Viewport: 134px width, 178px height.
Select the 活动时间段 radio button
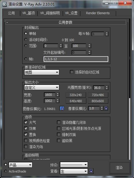[26, 39]
